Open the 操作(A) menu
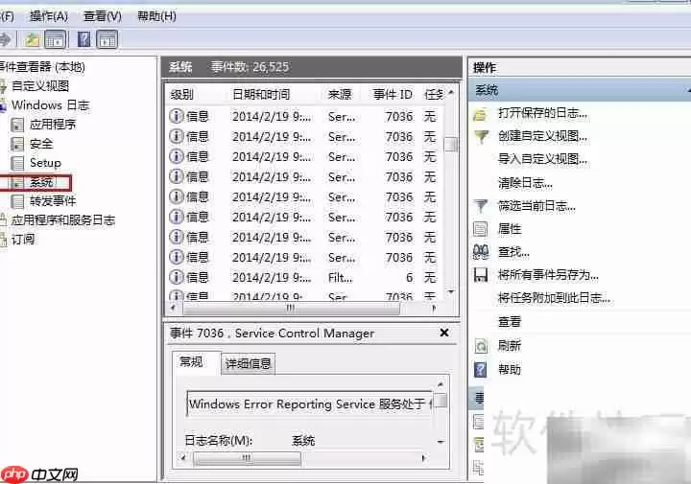691x484 pixels. click(49, 16)
